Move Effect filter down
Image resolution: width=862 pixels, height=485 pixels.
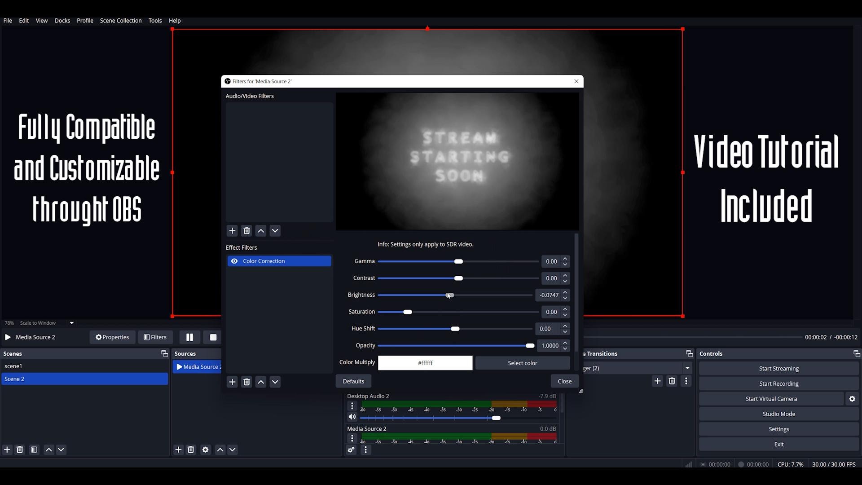275,382
